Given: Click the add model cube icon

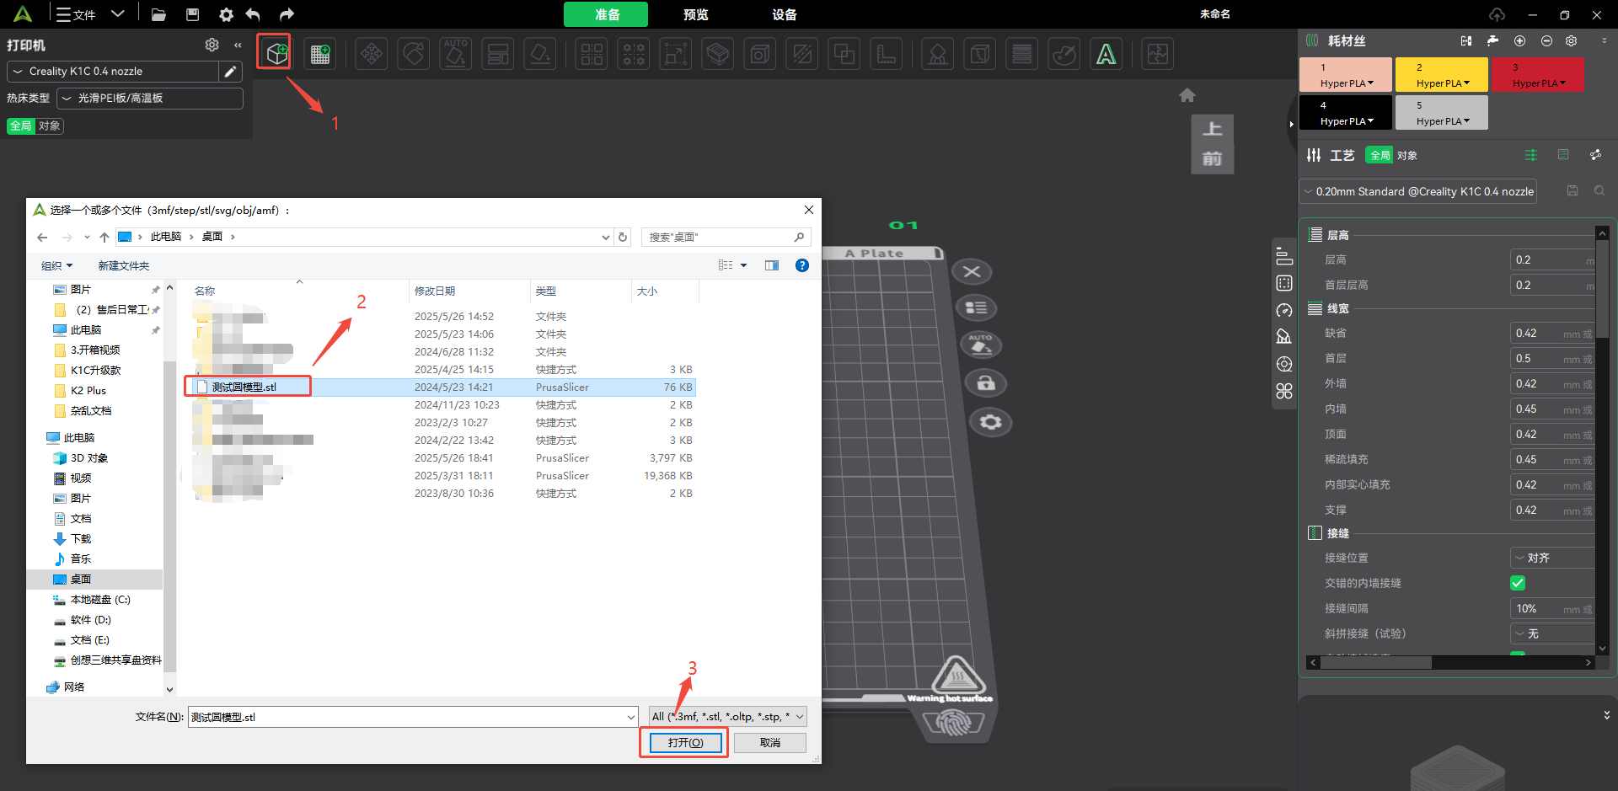Looking at the screenshot, I should 275,53.
